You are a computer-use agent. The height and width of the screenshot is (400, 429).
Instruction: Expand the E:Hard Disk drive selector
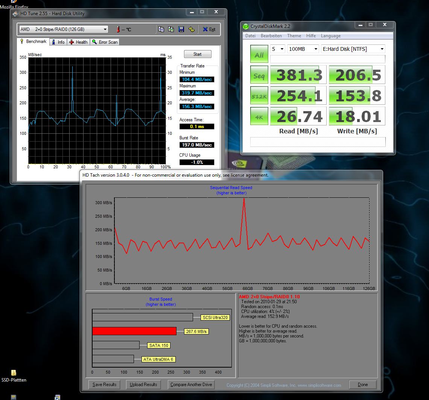click(x=353, y=49)
